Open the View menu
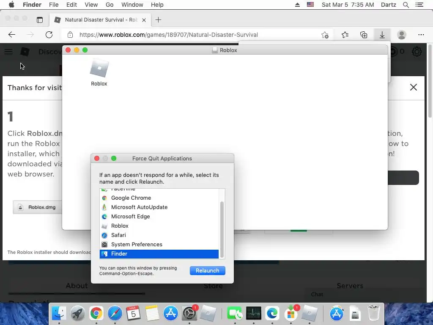The width and height of the screenshot is (433, 325). [x=91, y=5]
